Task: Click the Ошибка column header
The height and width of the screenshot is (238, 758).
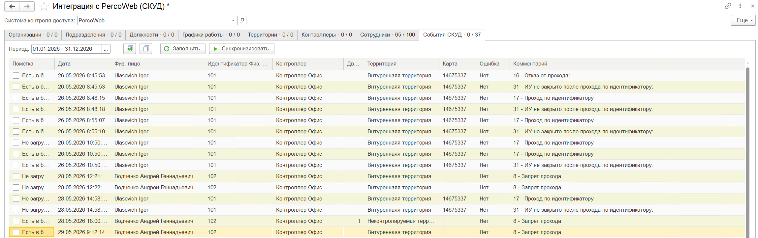Action: pyautogui.click(x=493, y=64)
